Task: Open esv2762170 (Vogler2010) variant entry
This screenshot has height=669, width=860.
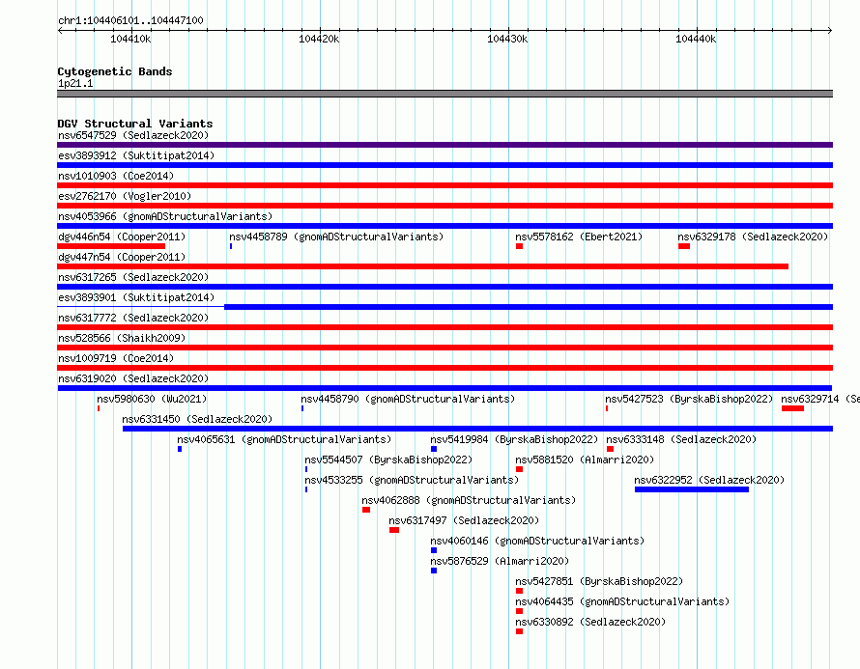Action: [125, 196]
